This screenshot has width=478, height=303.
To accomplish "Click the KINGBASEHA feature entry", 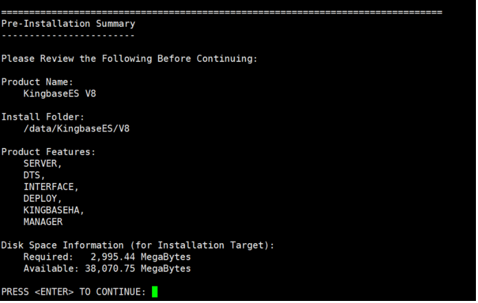I will (54, 211).
